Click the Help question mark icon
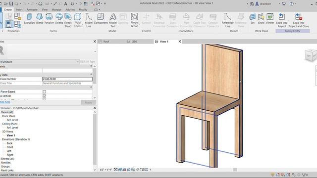Viewport: 317px width, 178px height. coord(291,3)
